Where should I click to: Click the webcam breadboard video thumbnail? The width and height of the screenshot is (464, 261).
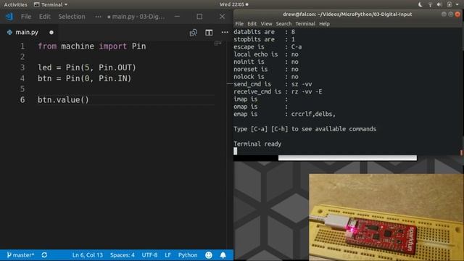click(x=386, y=217)
